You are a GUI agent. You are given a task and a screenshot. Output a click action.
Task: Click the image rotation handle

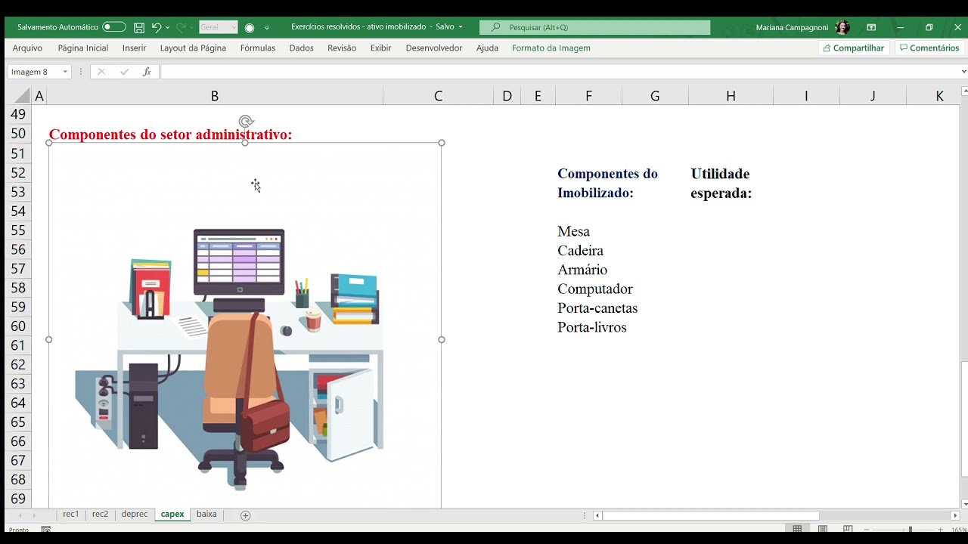[x=246, y=121]
